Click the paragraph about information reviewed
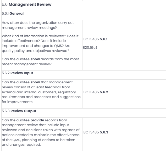Viewport: 166px width, 151px height. (x=40, y=43)
